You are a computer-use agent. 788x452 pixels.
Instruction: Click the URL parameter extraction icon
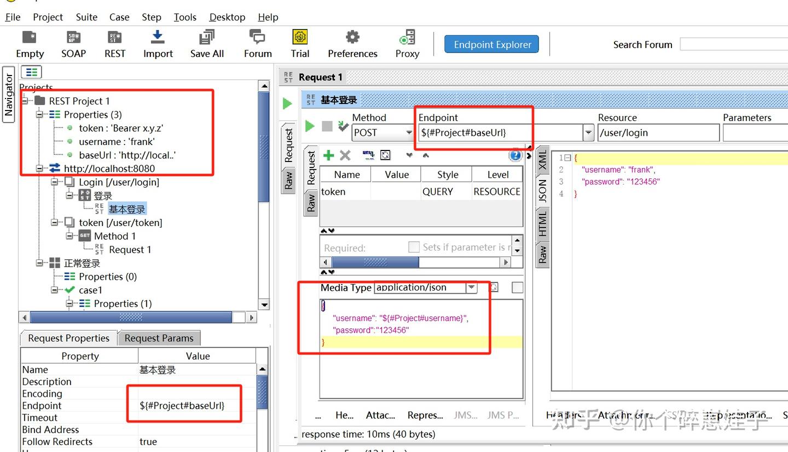tap(368, 155)
